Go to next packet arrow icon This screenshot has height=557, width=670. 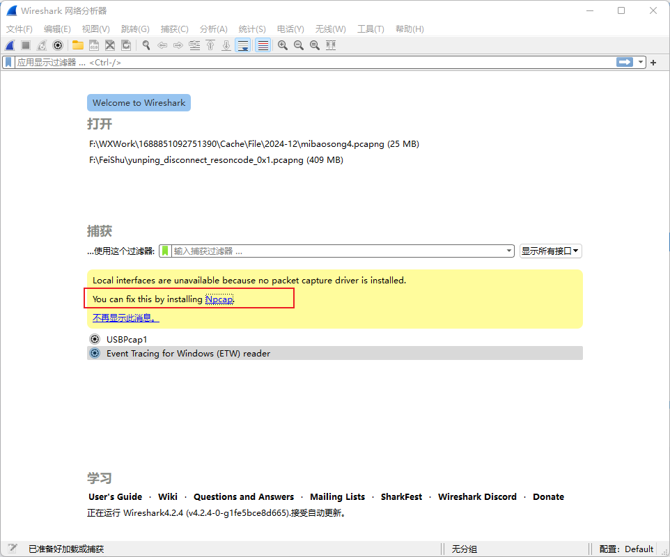click(x=178, y=45)
